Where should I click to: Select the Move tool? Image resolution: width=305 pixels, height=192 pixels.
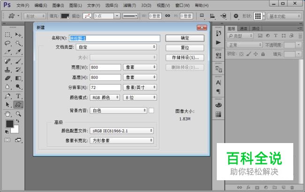point(18,35)
